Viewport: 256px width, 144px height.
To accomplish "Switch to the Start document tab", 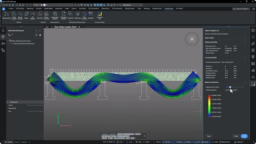I will tap(47, 27).
